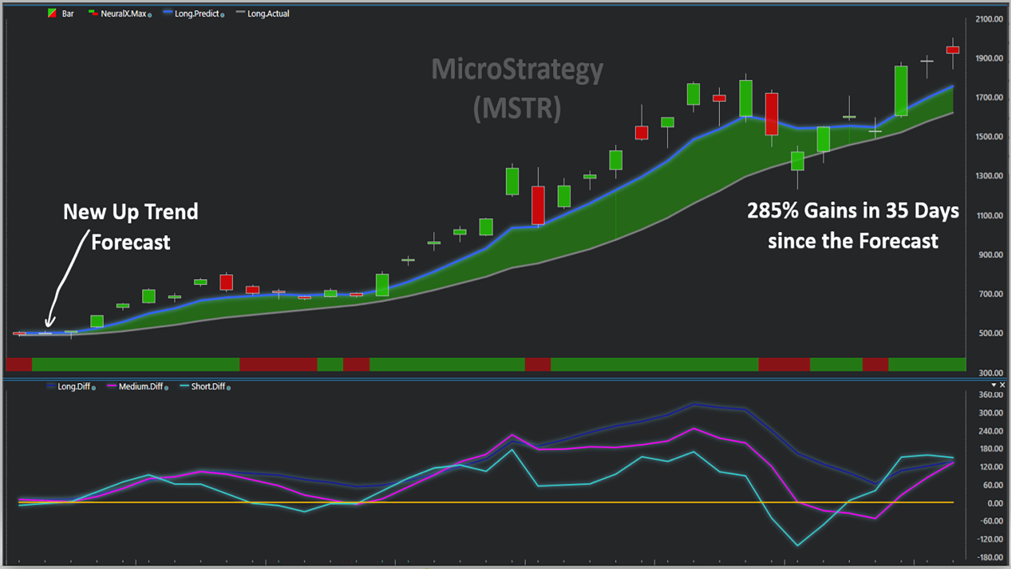Click the Medium.Diff legend label
The width and height of the screenshot is (1011, 569).
(x=141, y=387)
